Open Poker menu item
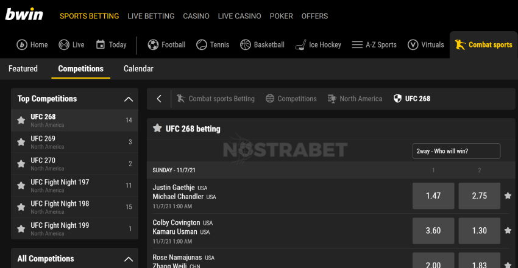The width and height of the screenshot is (518, 268). coord(282,16)
